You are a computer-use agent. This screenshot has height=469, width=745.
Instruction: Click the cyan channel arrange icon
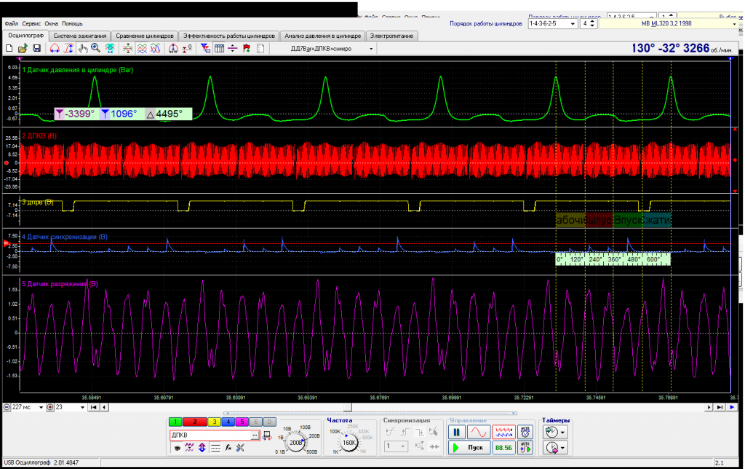tap(110, 49)
